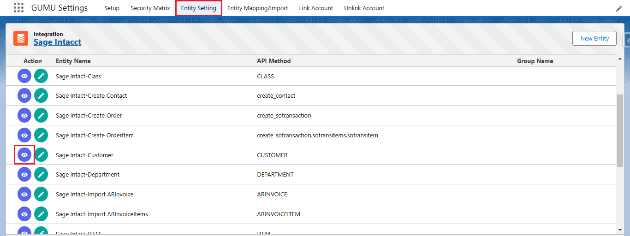Image resolution: width=630 pixels, height=236 pixels.
Task: Open the App Launcher grid icon
Action: click(18, 8)
